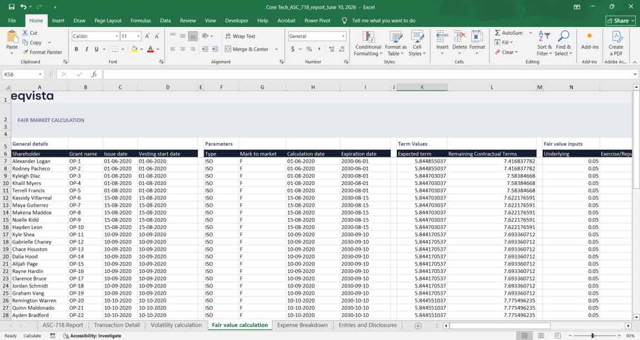Open Cell Styles gallery
This screenshot has height=340, width=640.
417,43
